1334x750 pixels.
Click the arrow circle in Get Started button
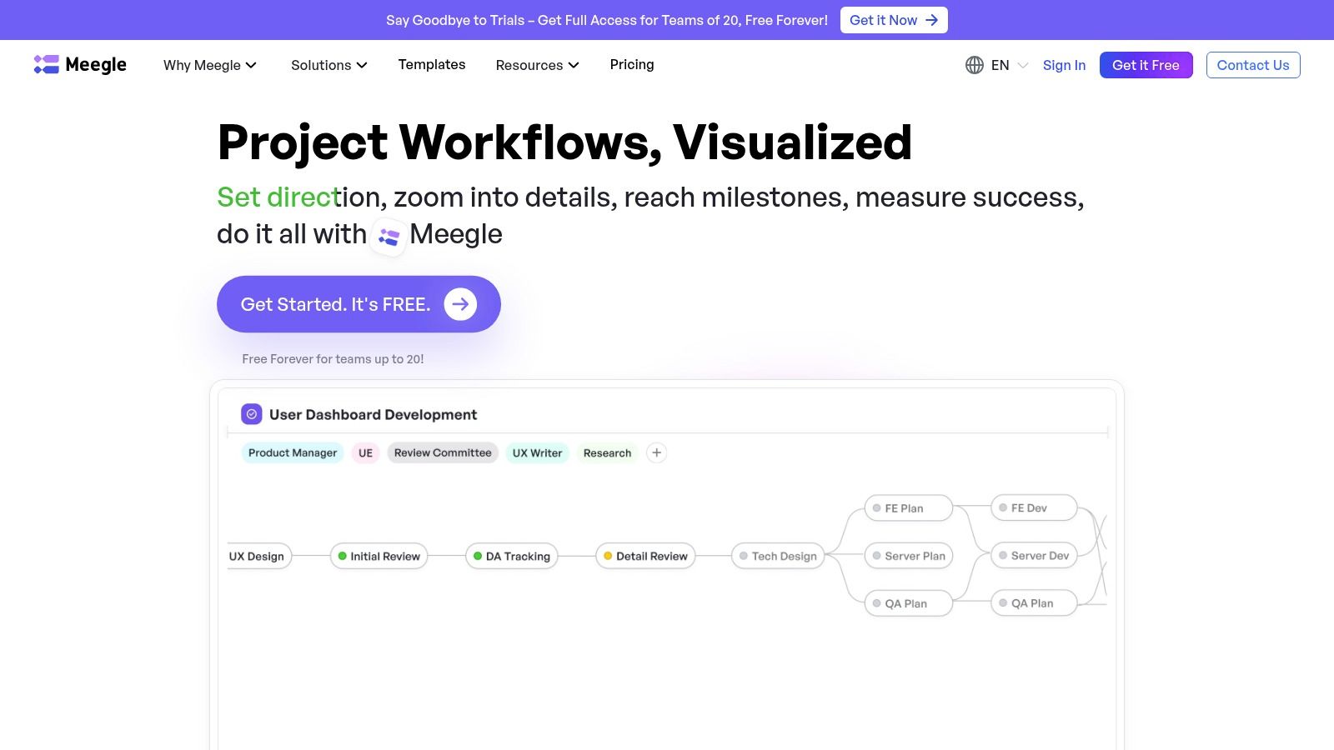click(460, 304)
